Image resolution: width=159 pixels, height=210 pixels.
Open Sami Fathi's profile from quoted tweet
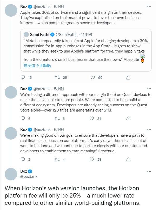pyautogui.click(x=40, y=34)
